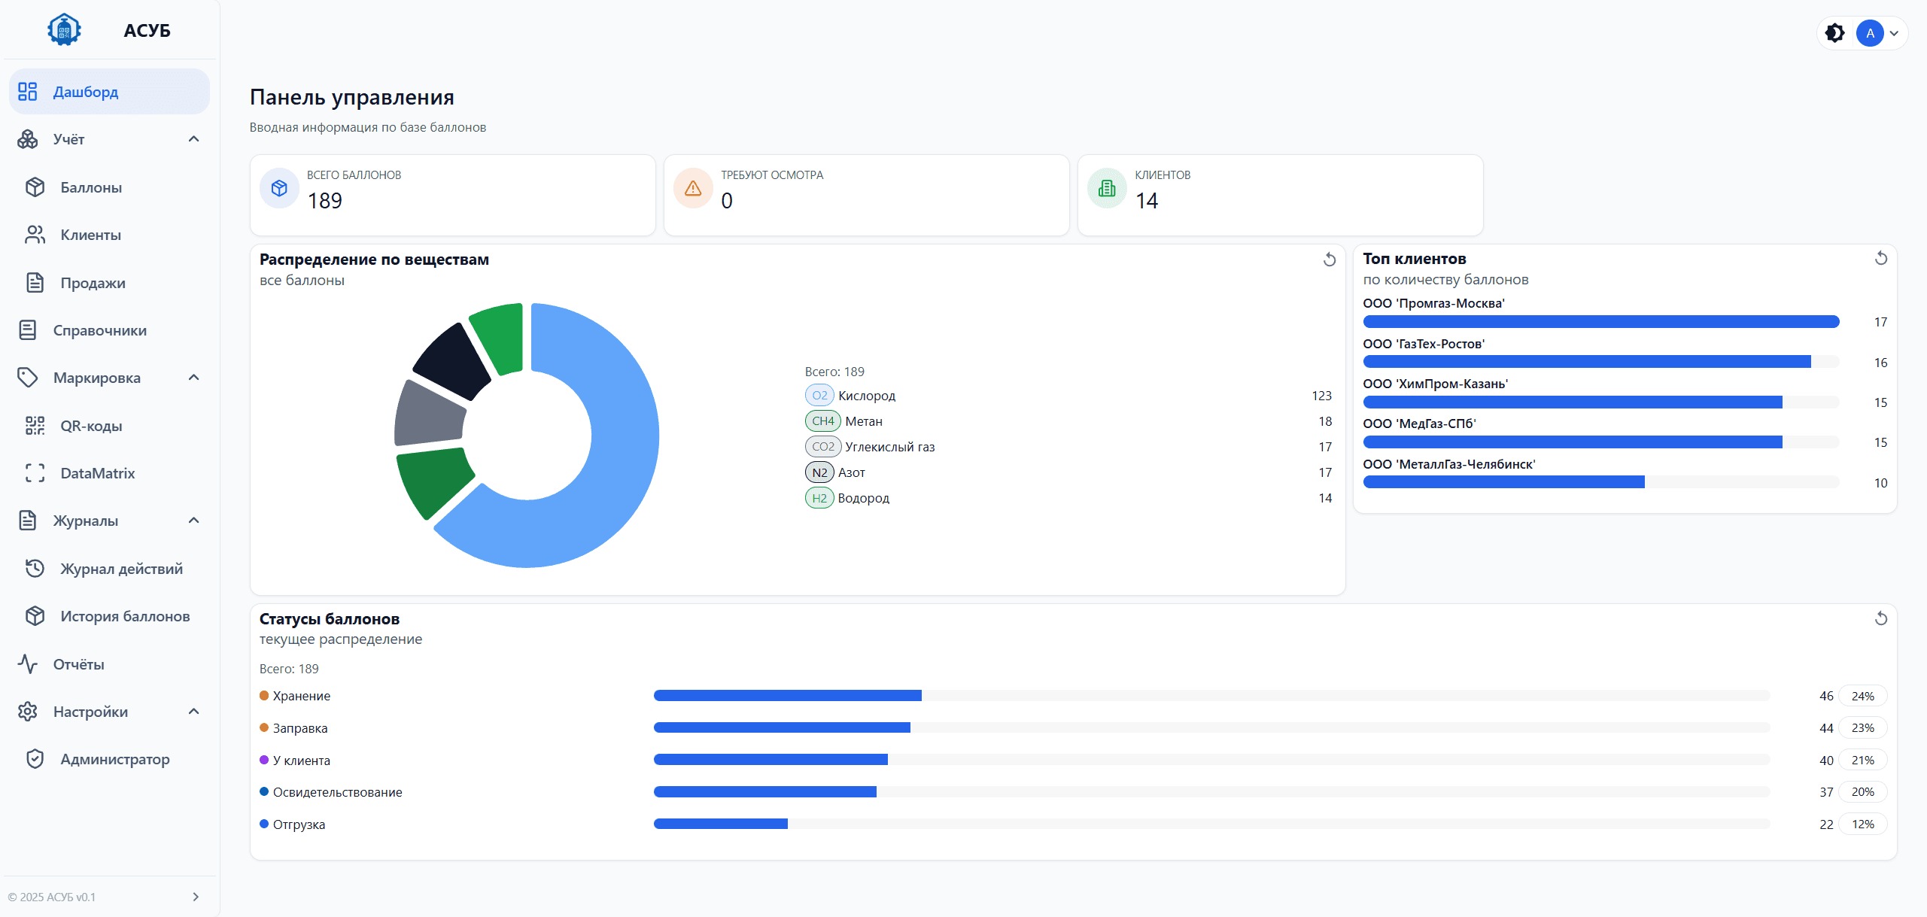This screenshot has height=917, width=1927.
Task: Expand the sidebar footer arrow
Action: coord(196,897)
